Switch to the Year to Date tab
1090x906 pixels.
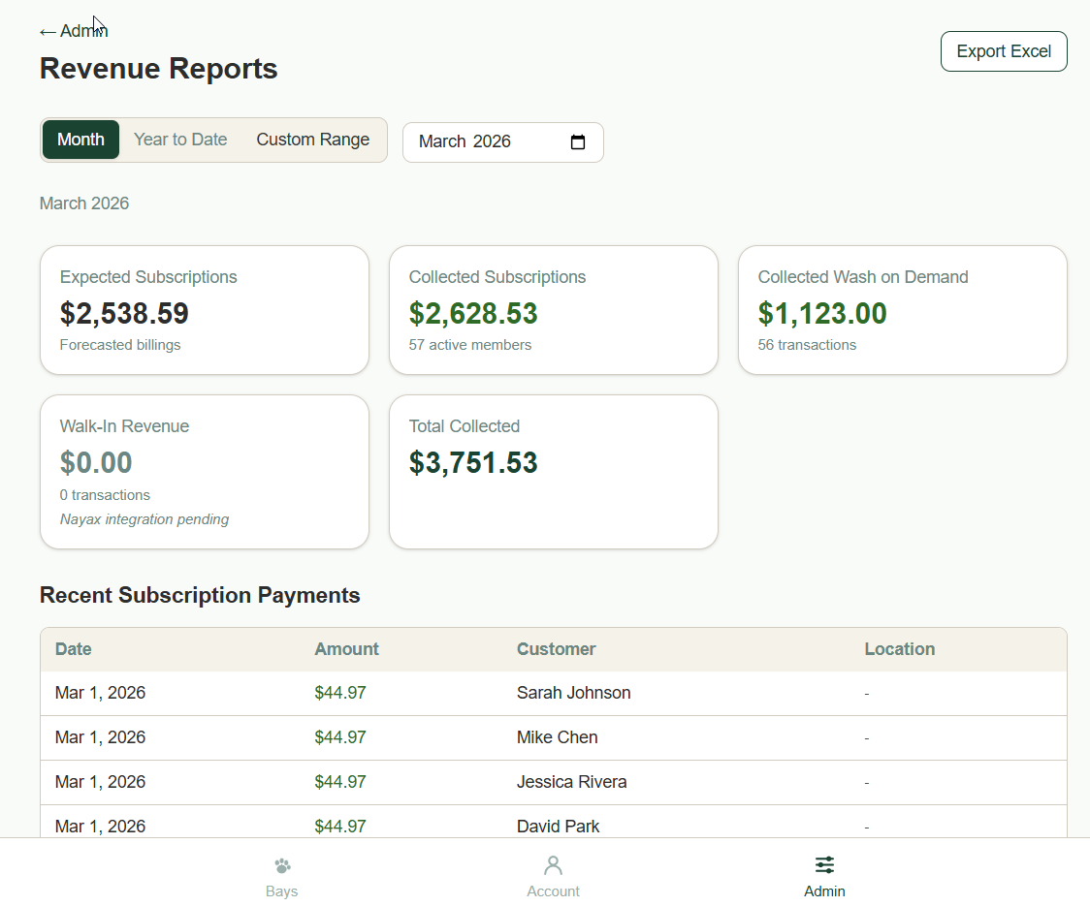[x=180, y=139]
